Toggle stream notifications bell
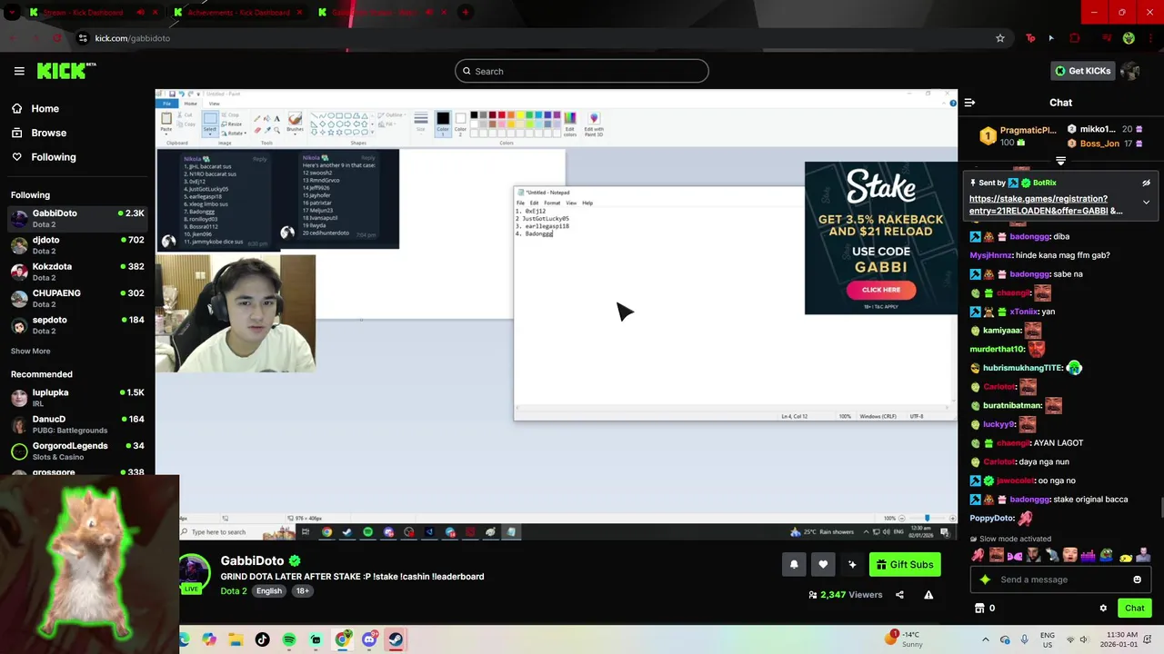This screenshot has height=654, width=1164. [794, 564]
